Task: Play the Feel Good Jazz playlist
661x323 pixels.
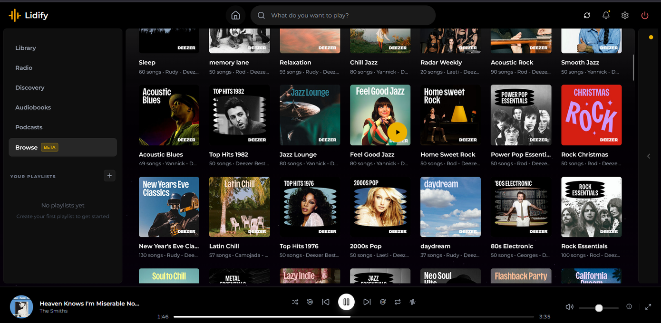Action: [397, 132]
